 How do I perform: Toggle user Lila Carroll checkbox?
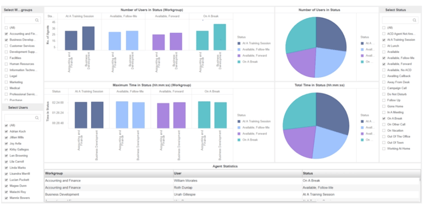tap(6, 161)
